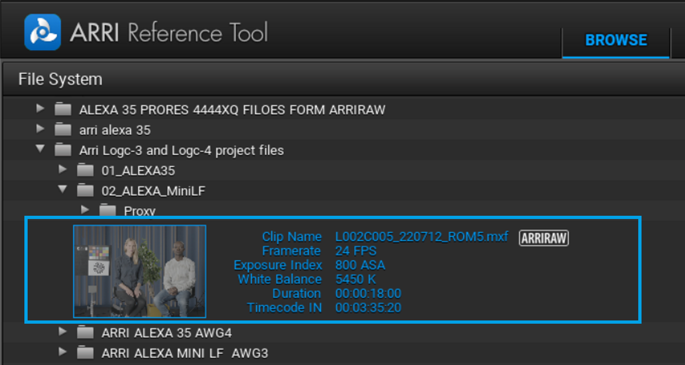Click clip name L002C005_220712_ROM5.mxf

click(422, 237)
